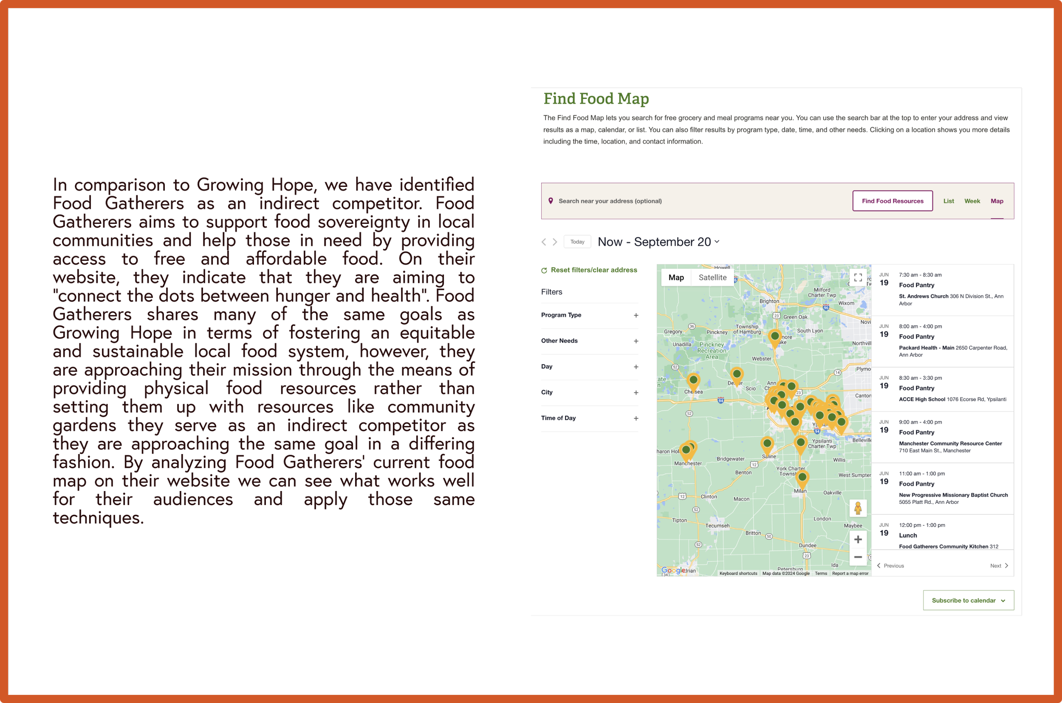Go to Next results page
This screenshot has width=1062, height=703.
pyautogui.click(x=999, y=566)
